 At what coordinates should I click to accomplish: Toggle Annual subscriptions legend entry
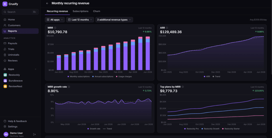103,76
